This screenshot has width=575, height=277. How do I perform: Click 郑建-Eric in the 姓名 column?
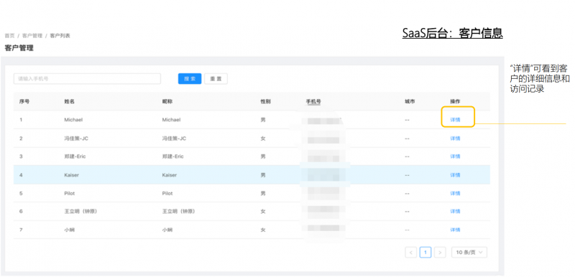click(x=75, y=156)
